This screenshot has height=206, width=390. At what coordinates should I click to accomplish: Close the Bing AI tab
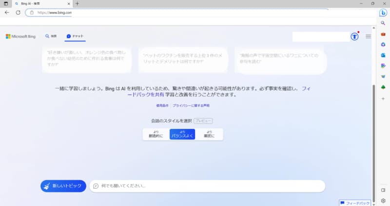[69, 4]
